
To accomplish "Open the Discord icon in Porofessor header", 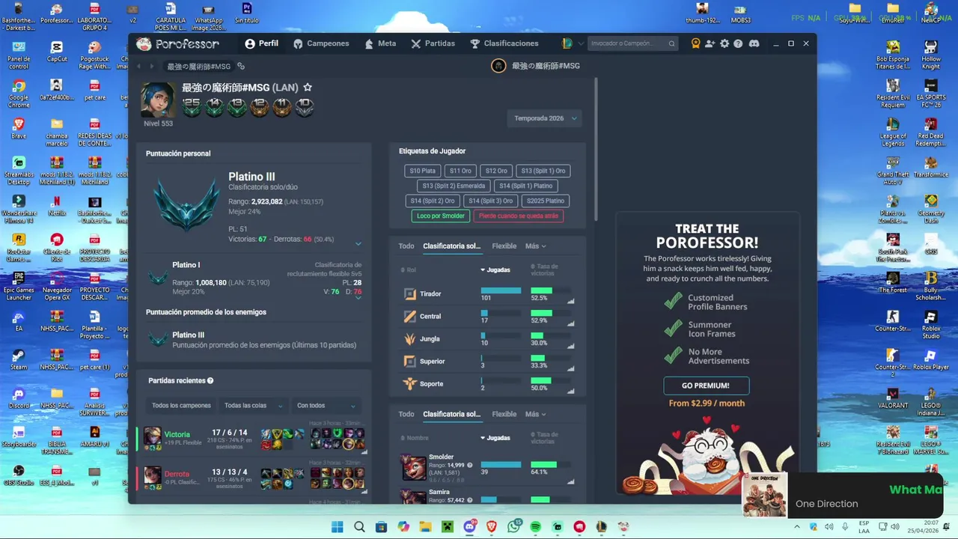I will coord(754,43).
